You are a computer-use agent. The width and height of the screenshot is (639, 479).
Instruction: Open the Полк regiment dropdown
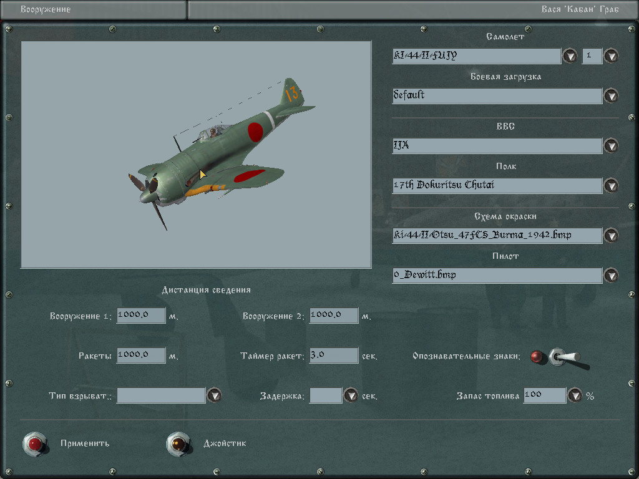611,186
